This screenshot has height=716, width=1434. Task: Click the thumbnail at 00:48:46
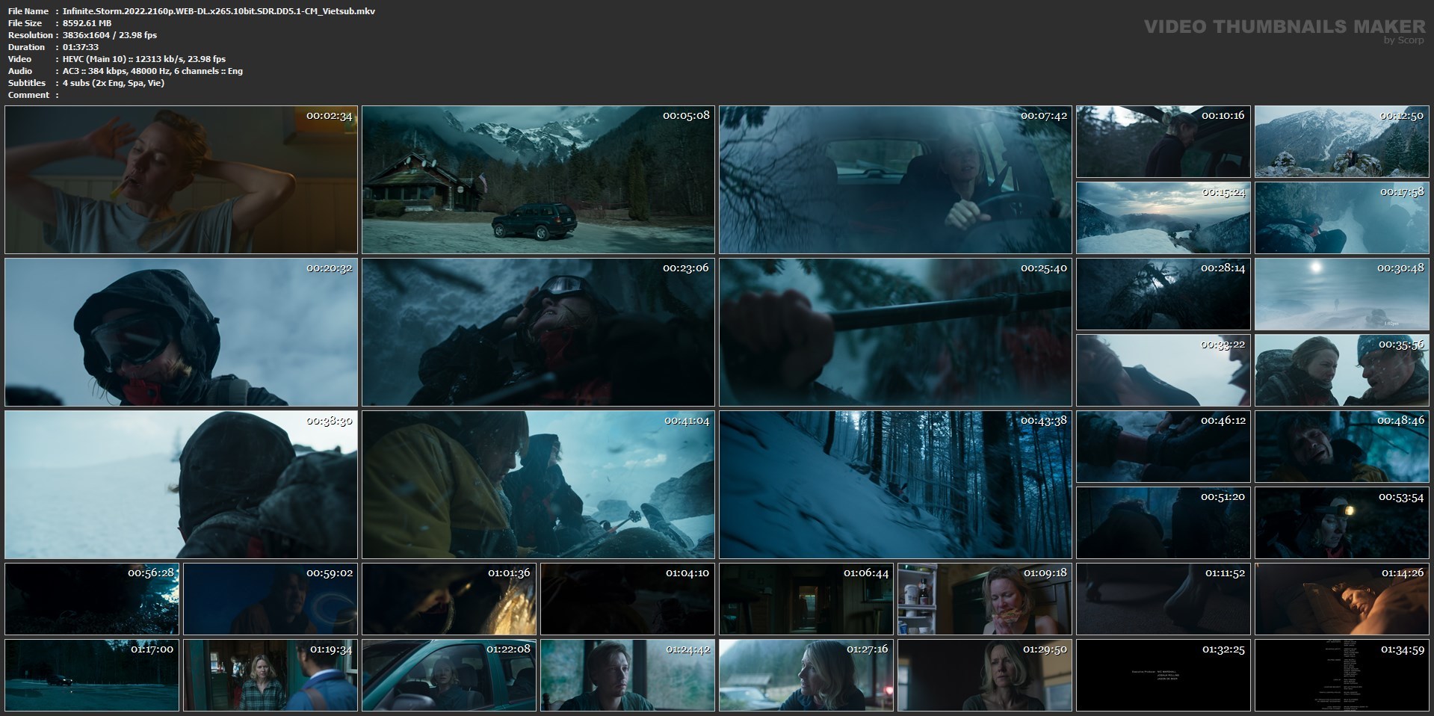[1341, 446]
